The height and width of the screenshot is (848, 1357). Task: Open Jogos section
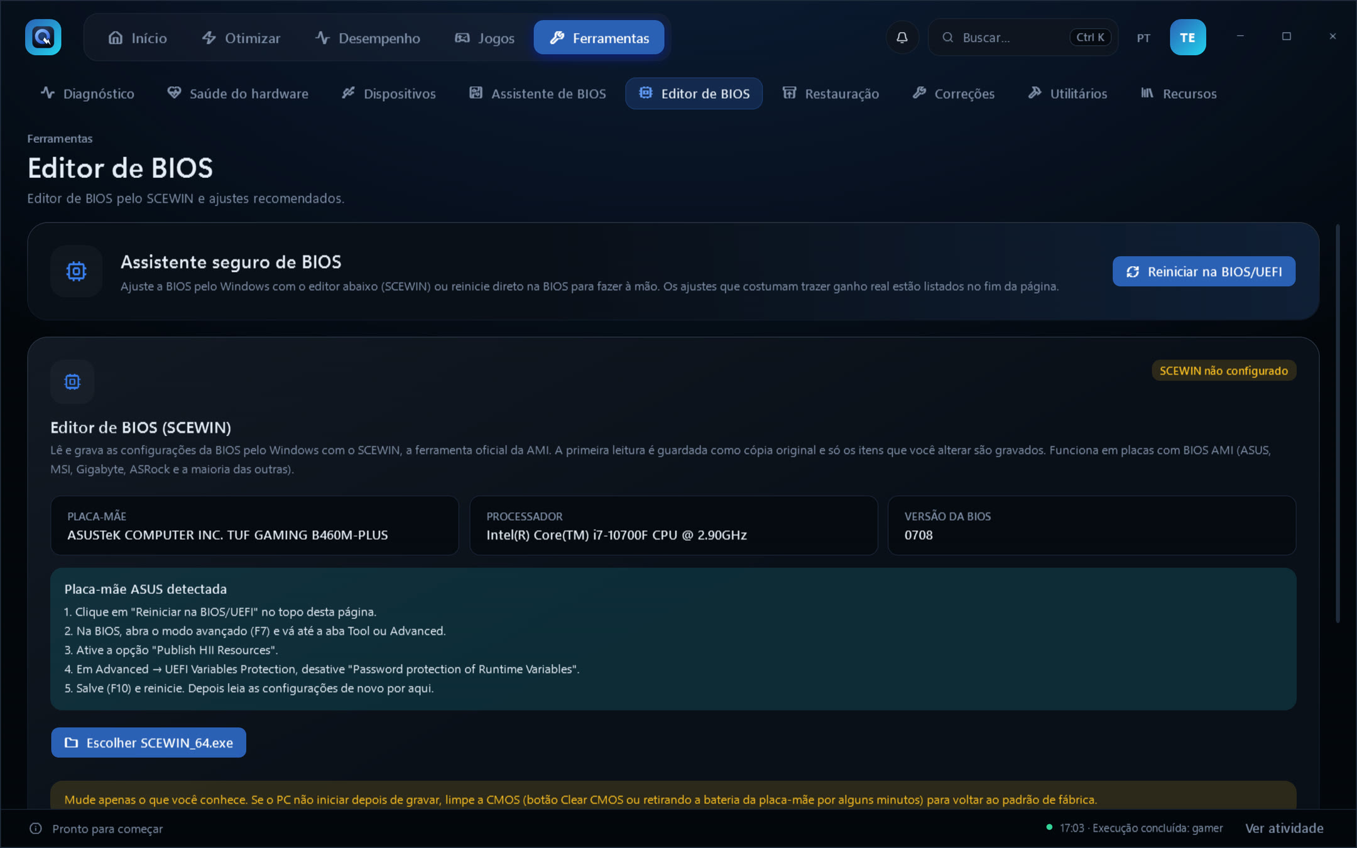(x=485, y=38)
